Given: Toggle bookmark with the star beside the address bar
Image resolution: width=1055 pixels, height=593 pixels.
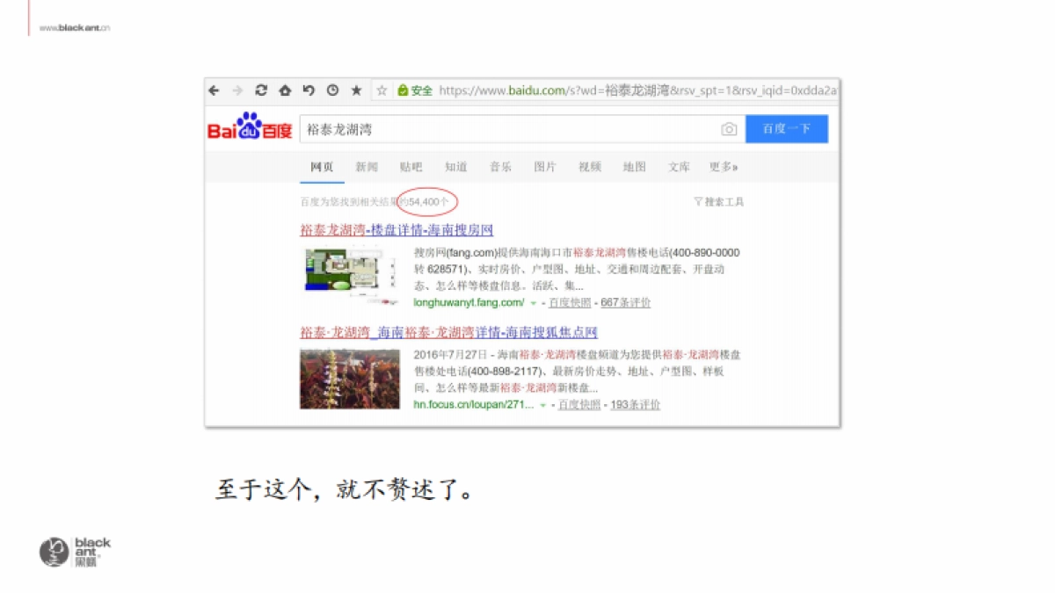Looking at the screenshot, I should [382, 90].
